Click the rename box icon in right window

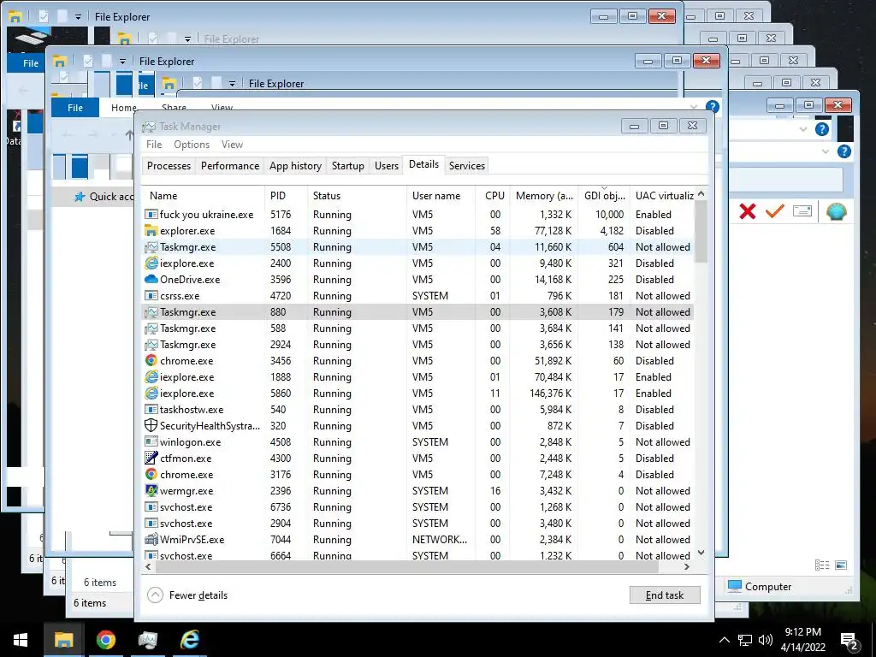point(802,211)
